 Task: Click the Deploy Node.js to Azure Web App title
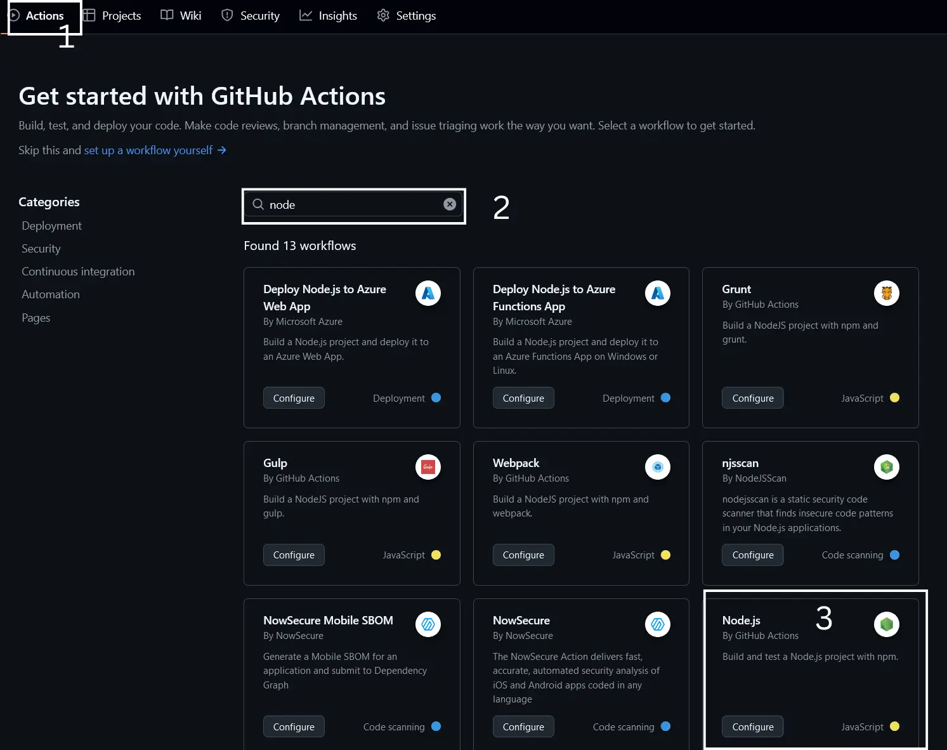325,298
